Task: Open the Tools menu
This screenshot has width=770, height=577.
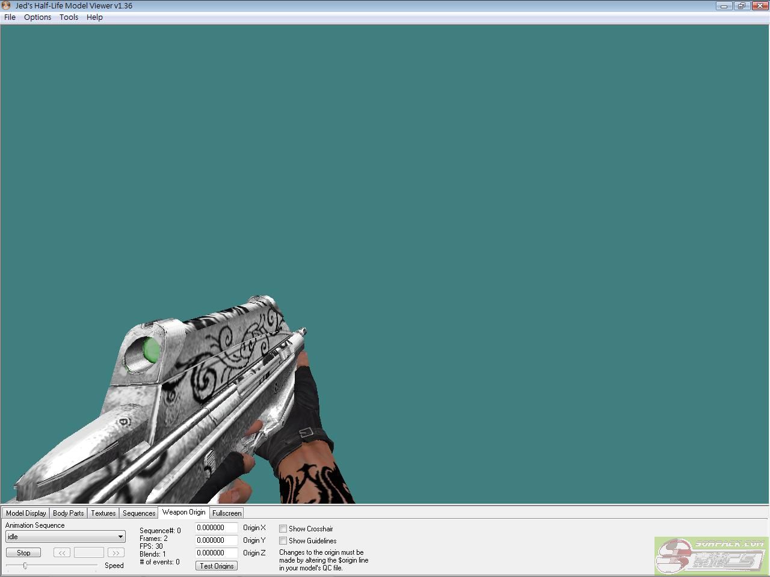Action: pyautogui.click(x=69, y=17)
